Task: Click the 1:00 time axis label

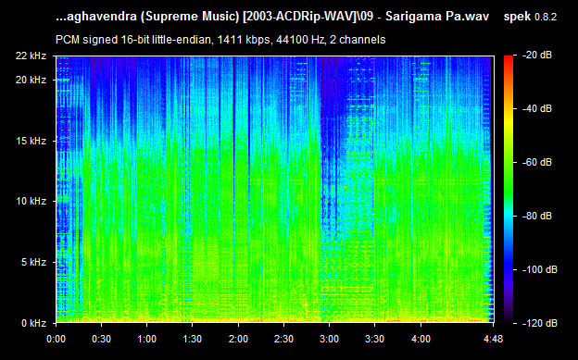Action: [146, 339]
